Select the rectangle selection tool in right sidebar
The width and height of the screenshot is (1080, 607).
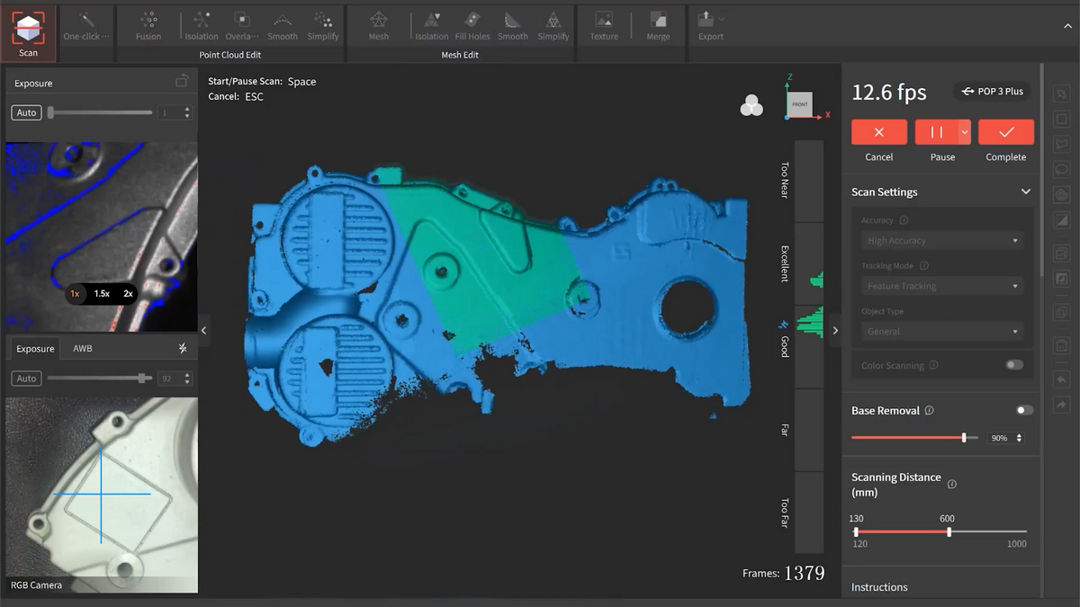1062,120
